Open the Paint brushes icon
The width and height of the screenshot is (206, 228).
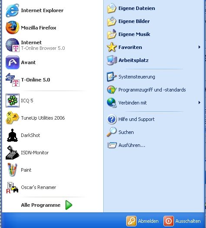point(13,170)
